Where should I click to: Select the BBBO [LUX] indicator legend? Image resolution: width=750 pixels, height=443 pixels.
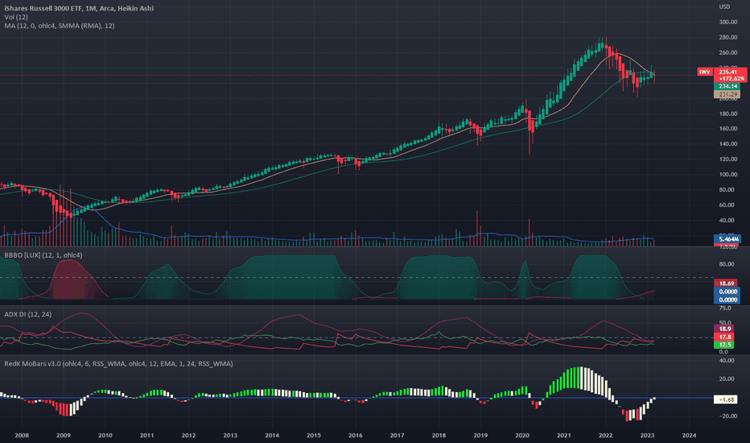tap(43, 255)
